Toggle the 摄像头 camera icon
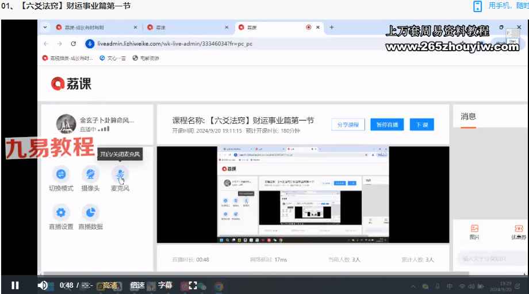 [89, 175]
